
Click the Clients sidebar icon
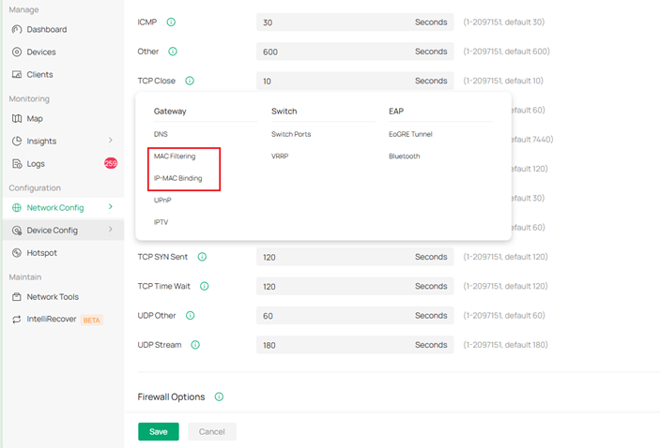click(x=17, y=74)
